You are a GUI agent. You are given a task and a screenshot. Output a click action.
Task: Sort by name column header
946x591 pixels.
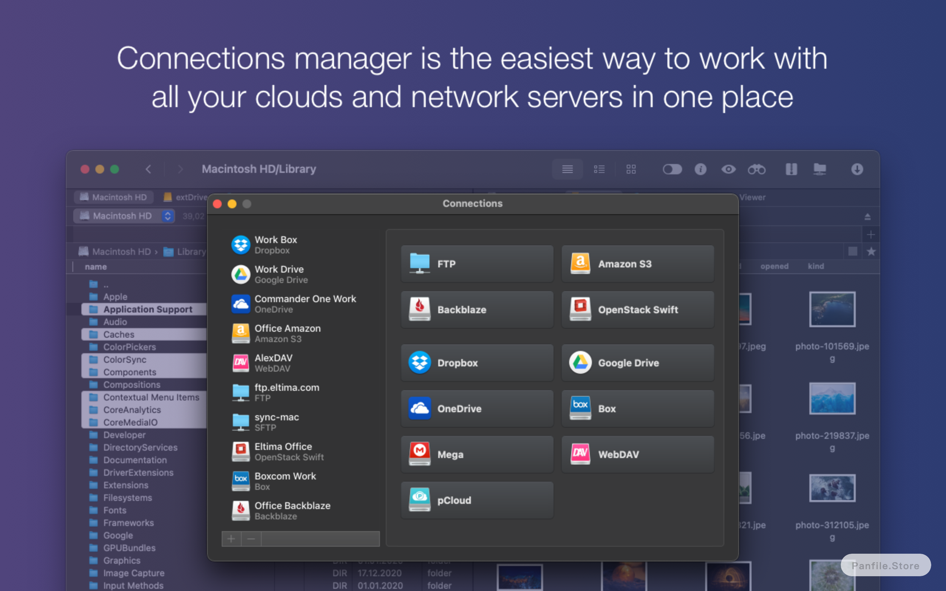click(x=96, y=267)
